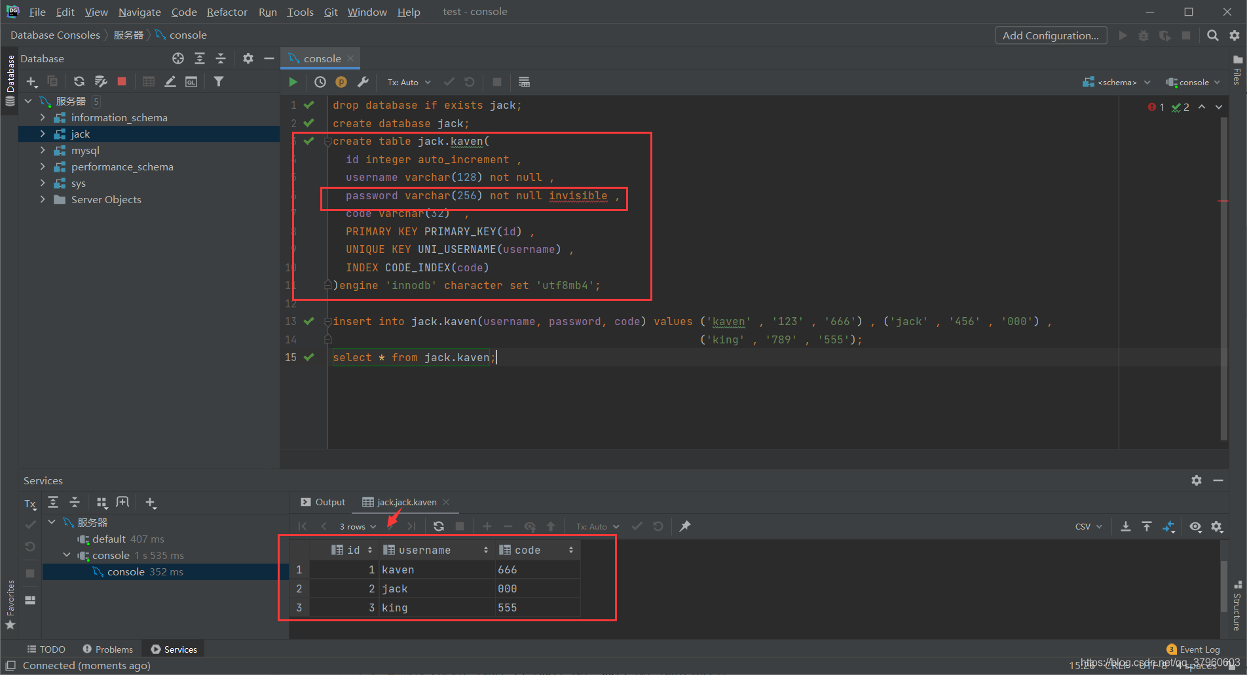The image size is (1247, 675).
Task: Expand the mysql schema node
Action: [x=43, y=150]
